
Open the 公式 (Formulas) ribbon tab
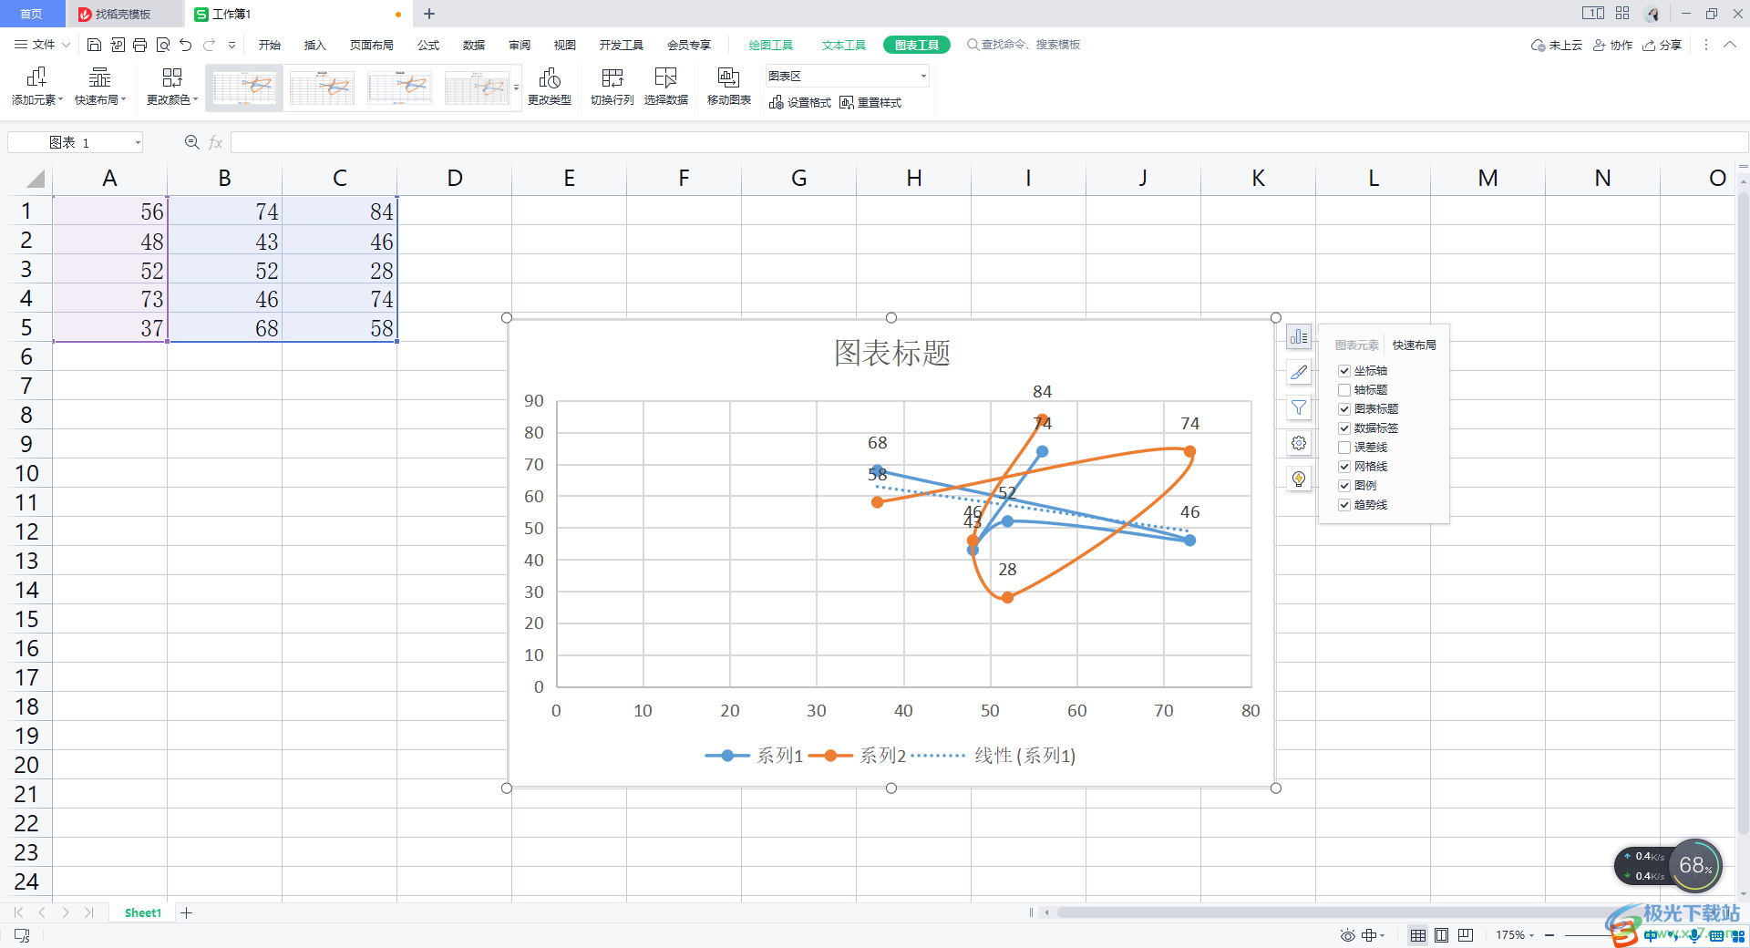pos(428,45)
